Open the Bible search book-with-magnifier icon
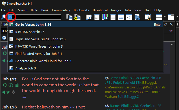 tap(89, 17)
